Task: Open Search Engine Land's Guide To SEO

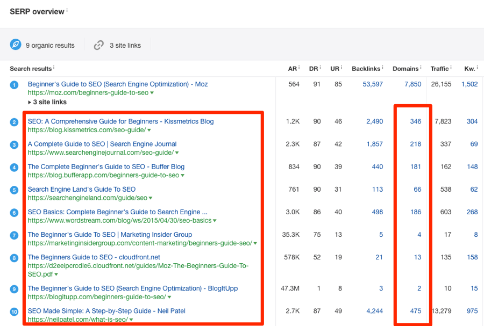Action: [x=82, y=189]
